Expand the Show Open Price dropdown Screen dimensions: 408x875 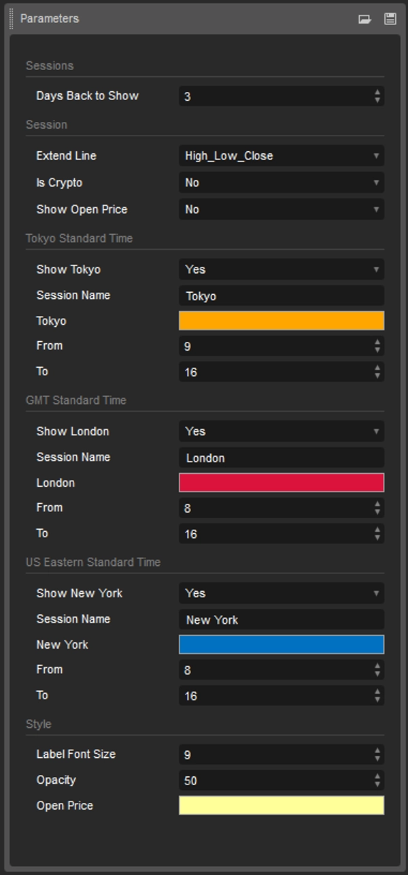pyautogui.click(x=281, y=210)
